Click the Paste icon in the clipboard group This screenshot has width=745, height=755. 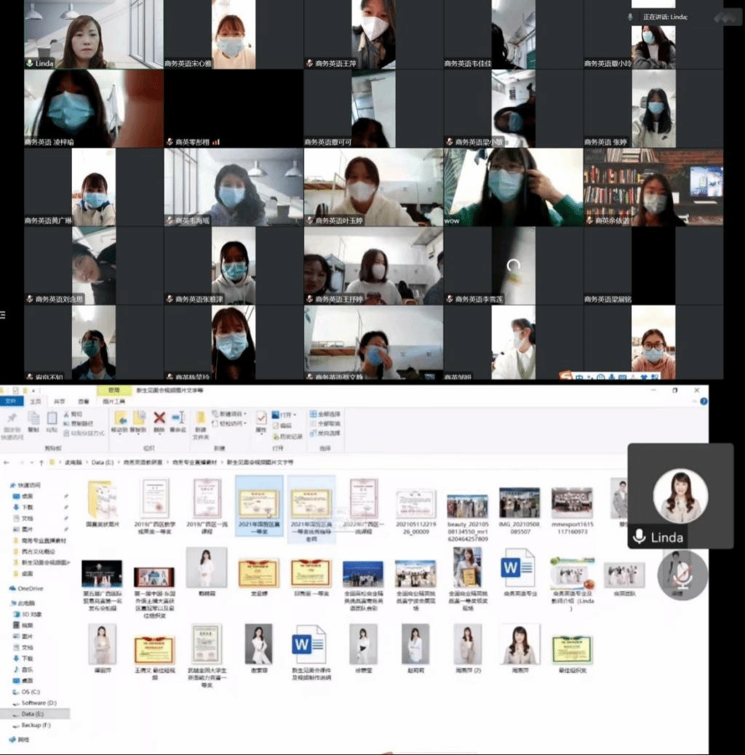coord(52,419)
